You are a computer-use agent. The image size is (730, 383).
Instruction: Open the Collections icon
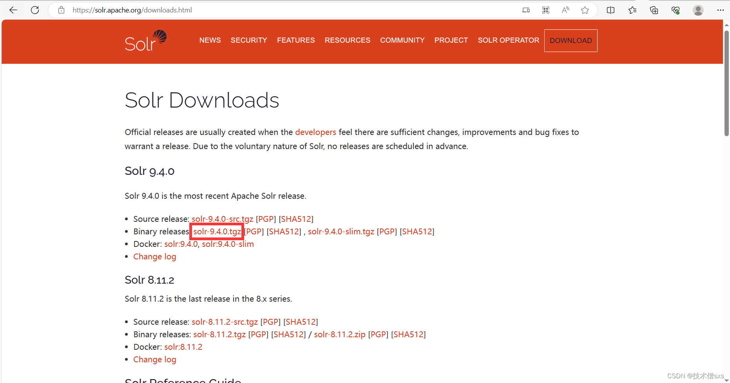654,10
